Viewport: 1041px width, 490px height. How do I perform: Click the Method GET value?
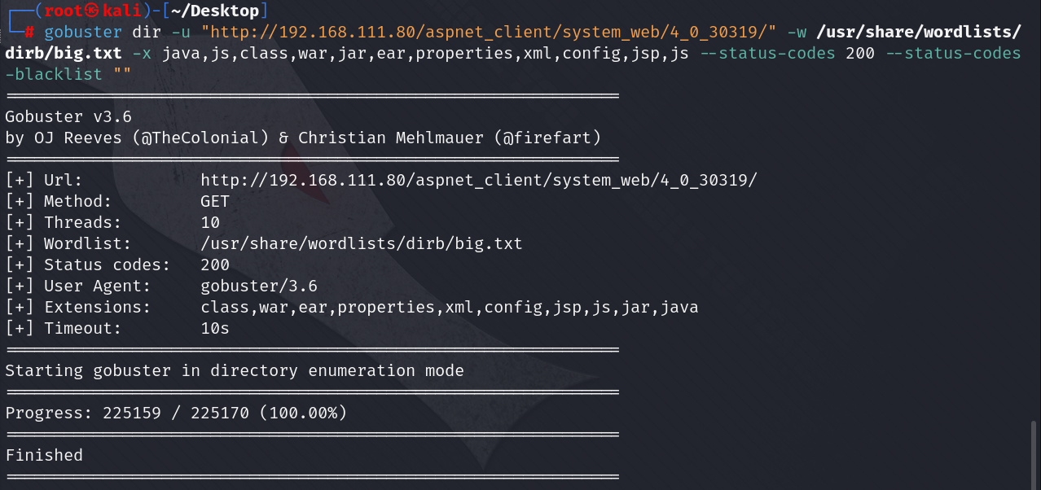tap(215, 201)
